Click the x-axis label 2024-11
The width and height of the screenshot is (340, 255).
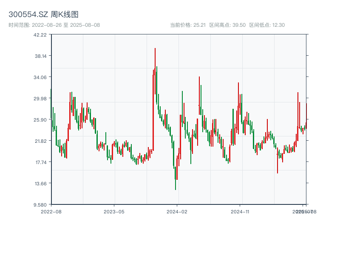pyautogui.click(x=240, y=212)
